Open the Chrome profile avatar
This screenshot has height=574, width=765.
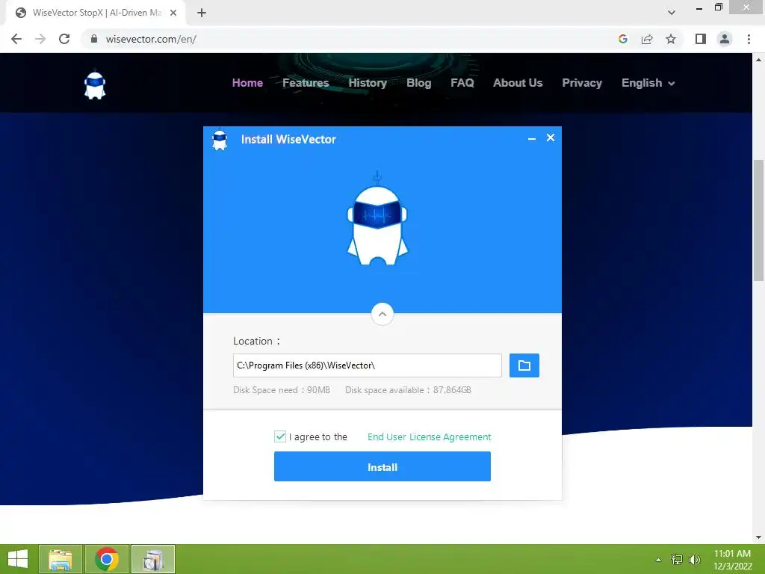point(725,39)
